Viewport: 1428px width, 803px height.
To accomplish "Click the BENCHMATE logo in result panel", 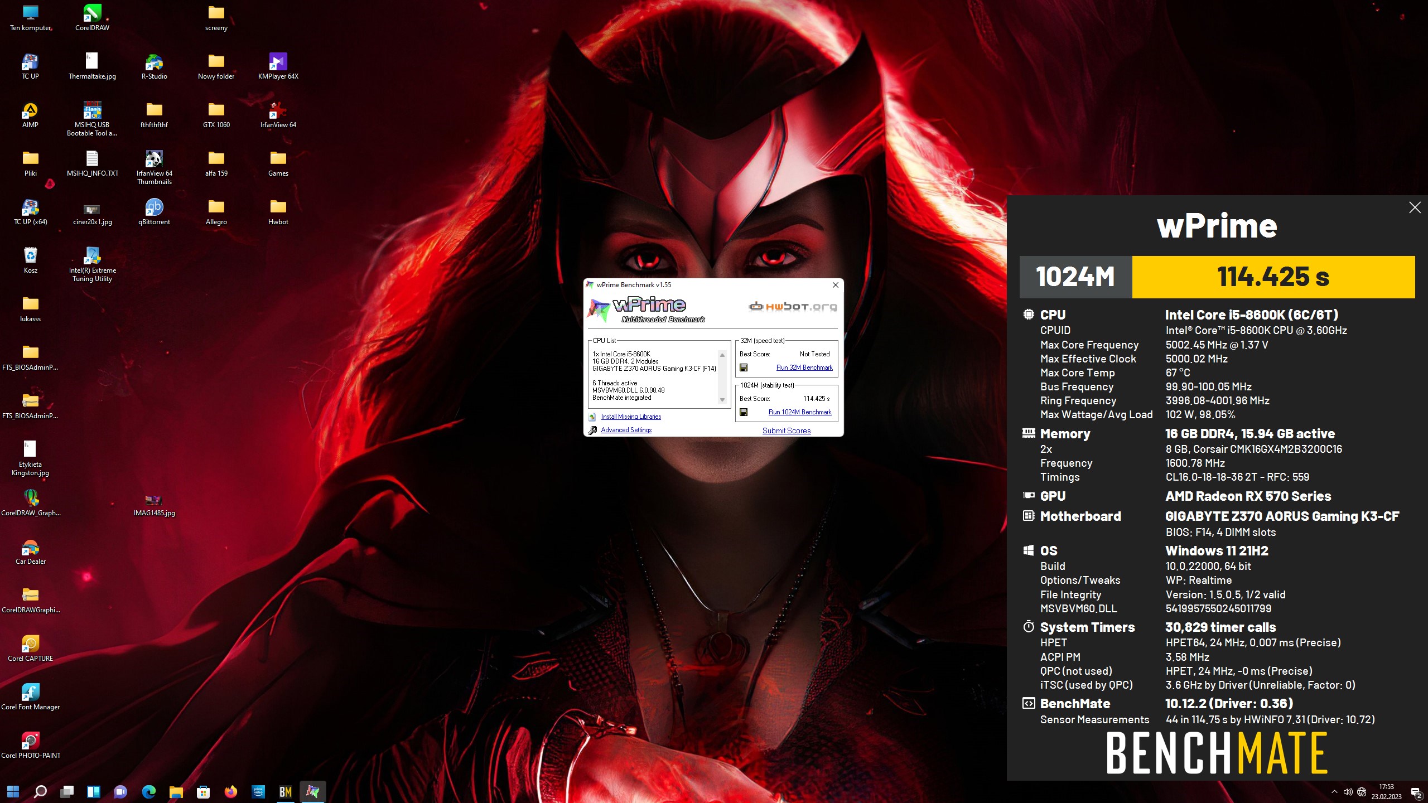I will (1217, 753).
